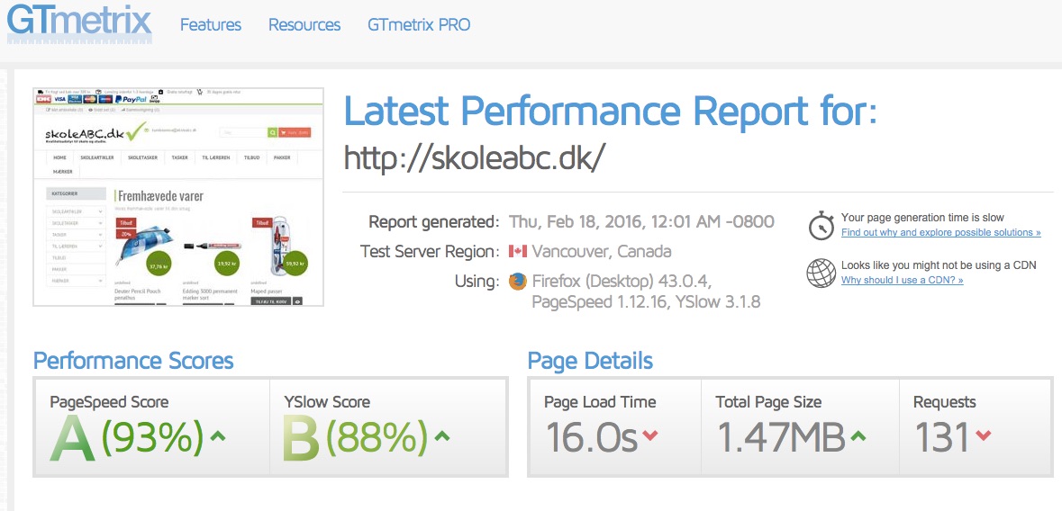
Task: Click the PageSpeed grade A letter
Action: (73, 438)
